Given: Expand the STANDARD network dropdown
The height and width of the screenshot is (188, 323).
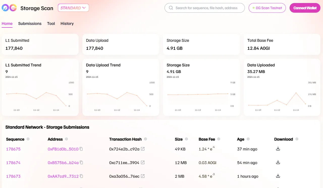Looking at the screenshot, I should 73,8.
